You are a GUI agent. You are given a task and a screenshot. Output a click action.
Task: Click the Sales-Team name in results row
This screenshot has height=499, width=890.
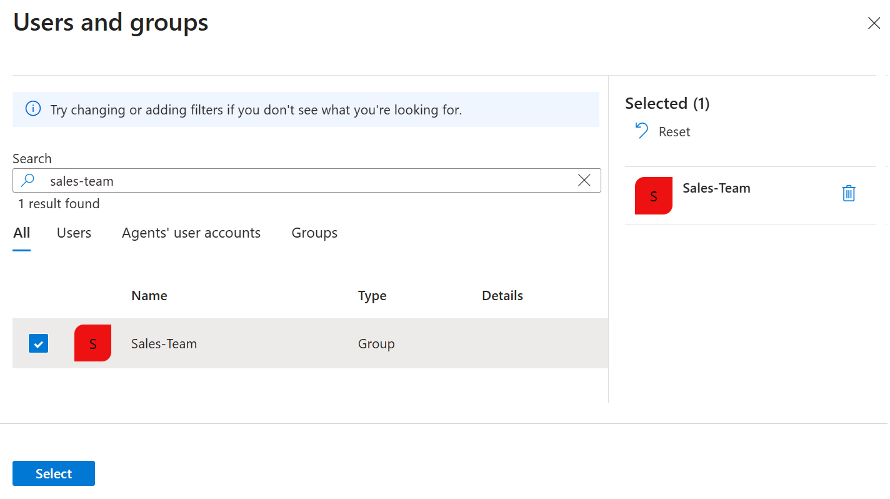tap(164, 344)
